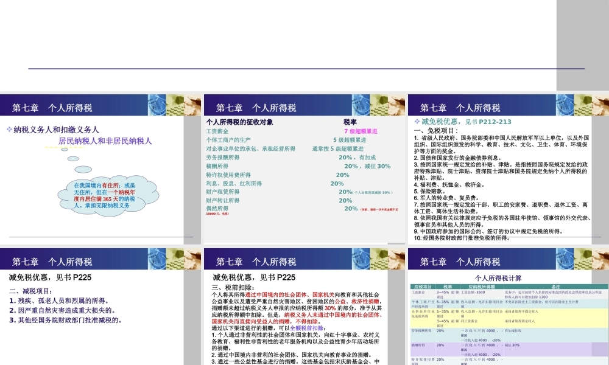Select the diamond bullet beside 纳税义务人和扣缴义务人

[x=9, y=129]
